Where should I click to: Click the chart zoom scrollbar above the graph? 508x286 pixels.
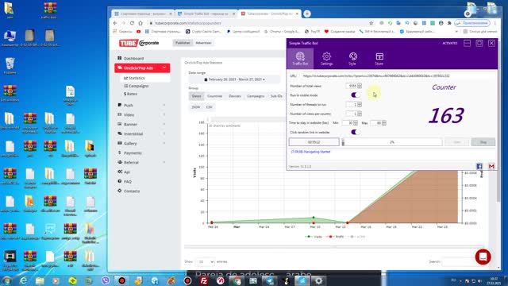click(x=246, y=120)
